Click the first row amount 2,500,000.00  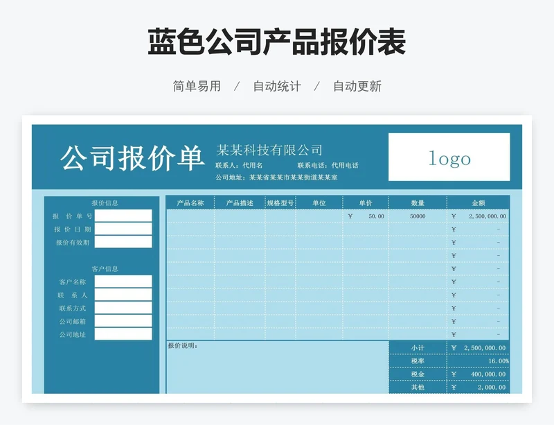(479, 216)
